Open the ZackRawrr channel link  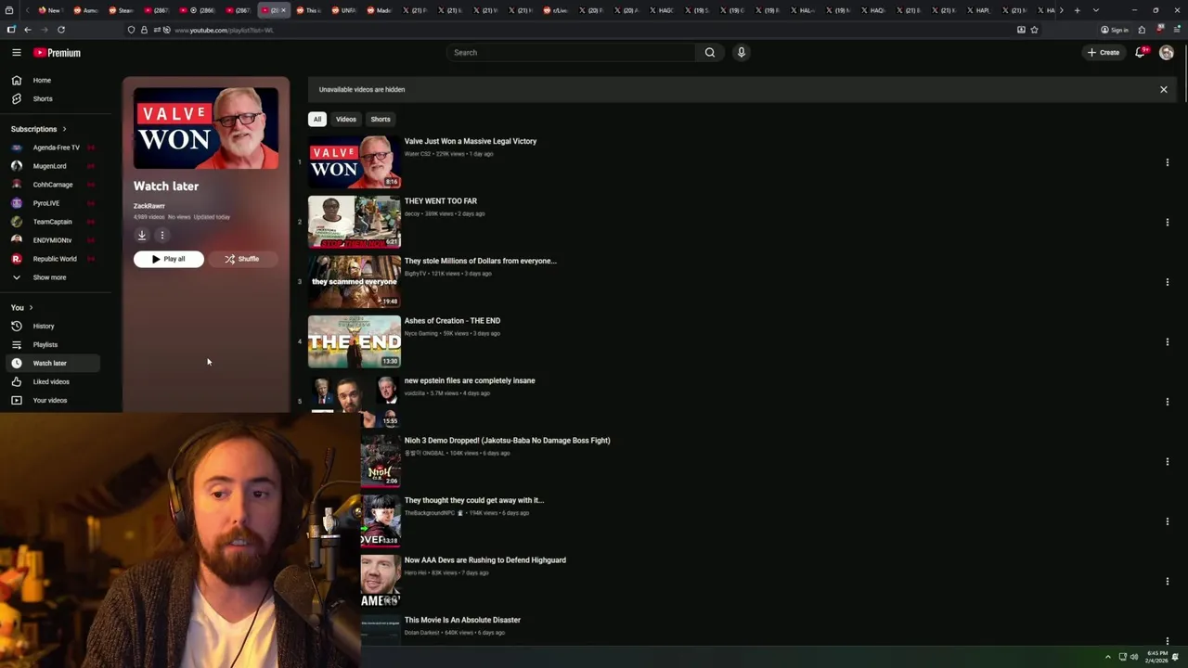click(x=149, y=206)
